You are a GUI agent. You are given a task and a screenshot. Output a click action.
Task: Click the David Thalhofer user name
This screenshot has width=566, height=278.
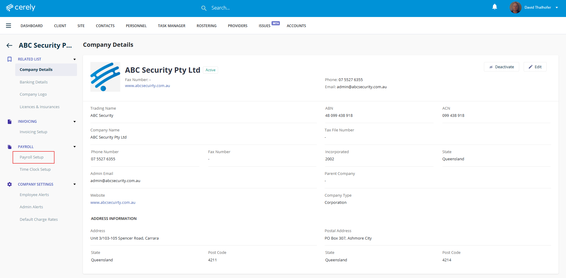[x=538, y=7]
